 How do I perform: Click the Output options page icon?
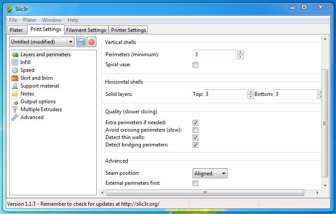point(15,102)
